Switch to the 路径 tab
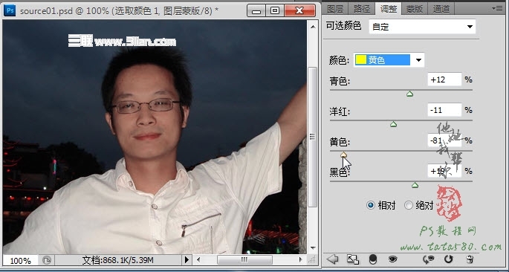The image size is (509, 272). click(361, 9)
